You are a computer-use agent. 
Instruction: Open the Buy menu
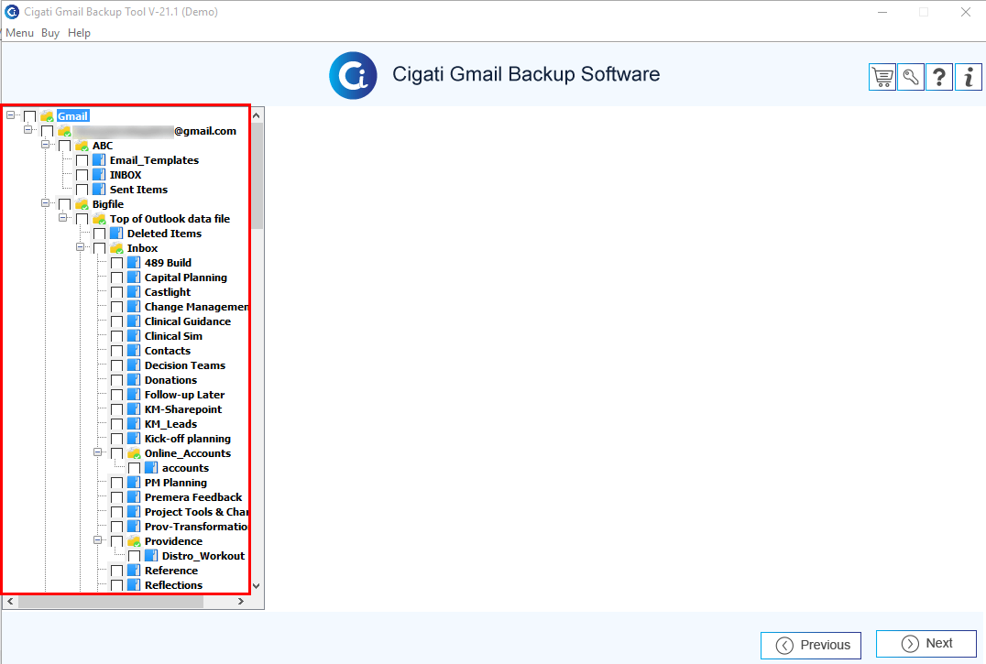[x=50, y=33]
